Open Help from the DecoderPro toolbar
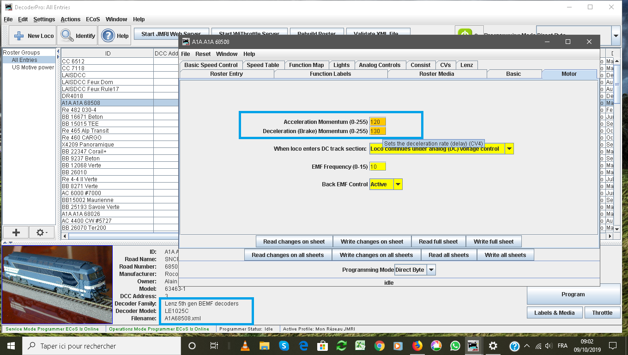628x355 pixels. (x=115, y=36)
